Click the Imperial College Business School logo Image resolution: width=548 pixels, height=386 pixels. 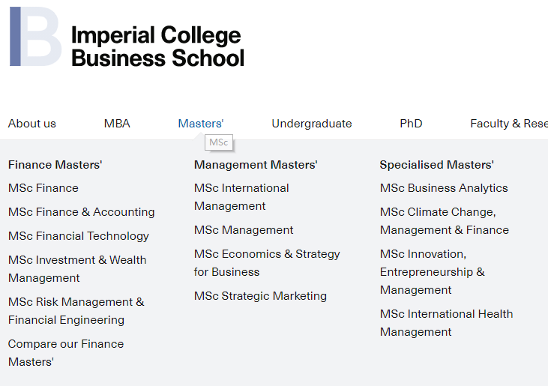pos(127,37)
